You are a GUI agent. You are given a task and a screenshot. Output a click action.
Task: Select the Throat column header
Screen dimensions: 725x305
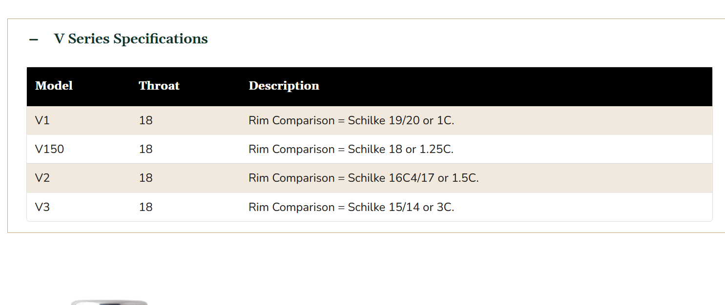pos(159,86)
